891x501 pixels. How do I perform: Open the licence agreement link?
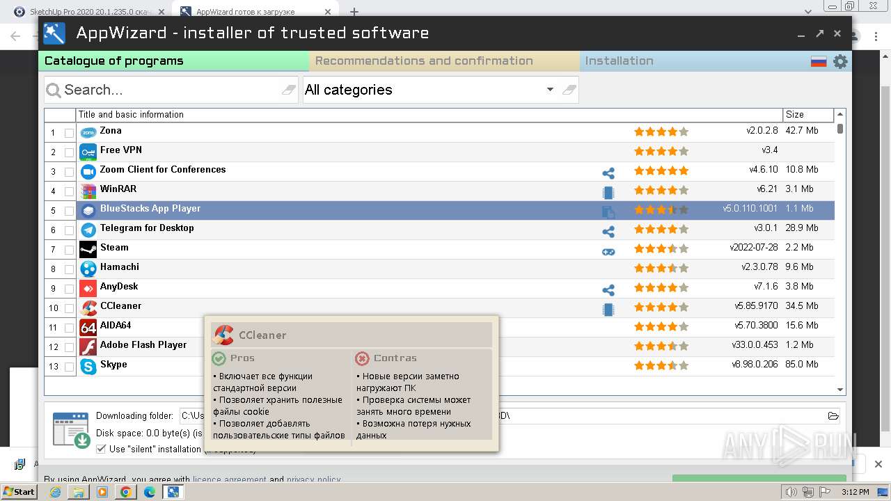pyautogui.click(x=230, y=479)
